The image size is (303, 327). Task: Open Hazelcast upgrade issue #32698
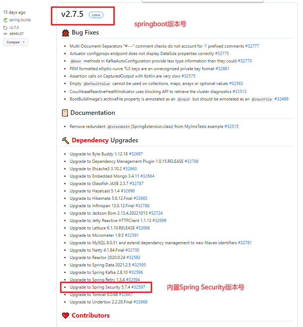click(x=128, y=191)
